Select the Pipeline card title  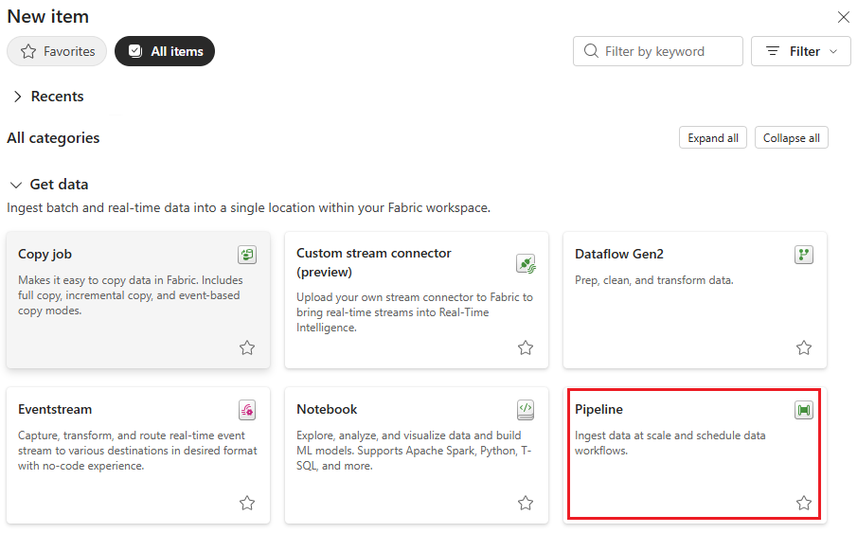point(599,409)
